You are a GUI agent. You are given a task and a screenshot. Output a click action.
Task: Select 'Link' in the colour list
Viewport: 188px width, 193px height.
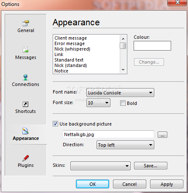[59, 54]
